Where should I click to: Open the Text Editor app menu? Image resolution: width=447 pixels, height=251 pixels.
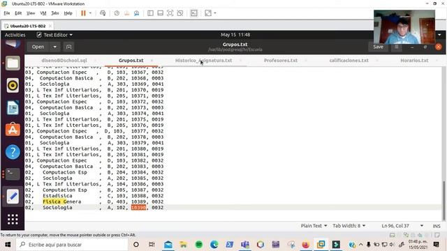pos(54,35)
